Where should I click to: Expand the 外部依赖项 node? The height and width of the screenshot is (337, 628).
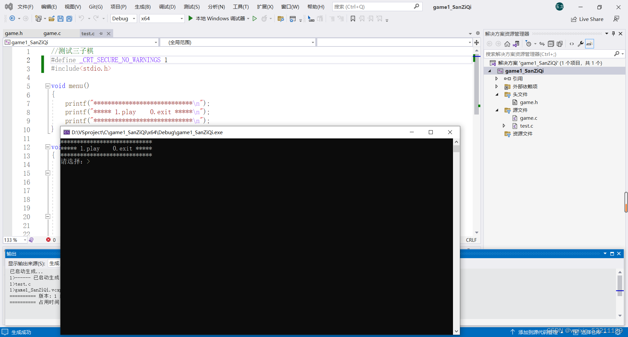(497, 86)
